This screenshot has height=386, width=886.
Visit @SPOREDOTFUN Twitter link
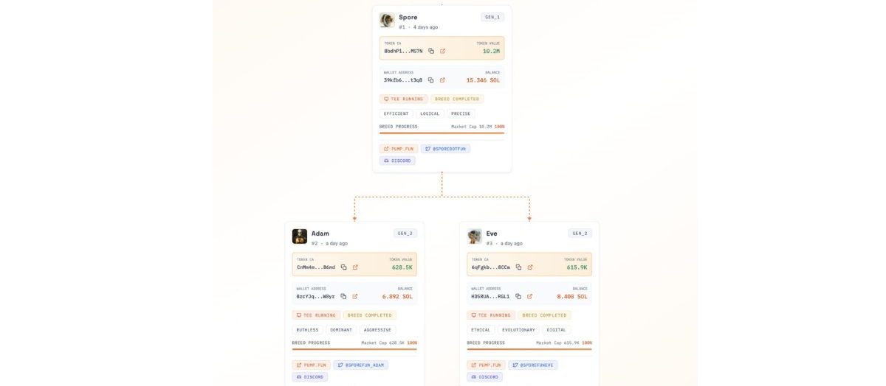[445, 149]
